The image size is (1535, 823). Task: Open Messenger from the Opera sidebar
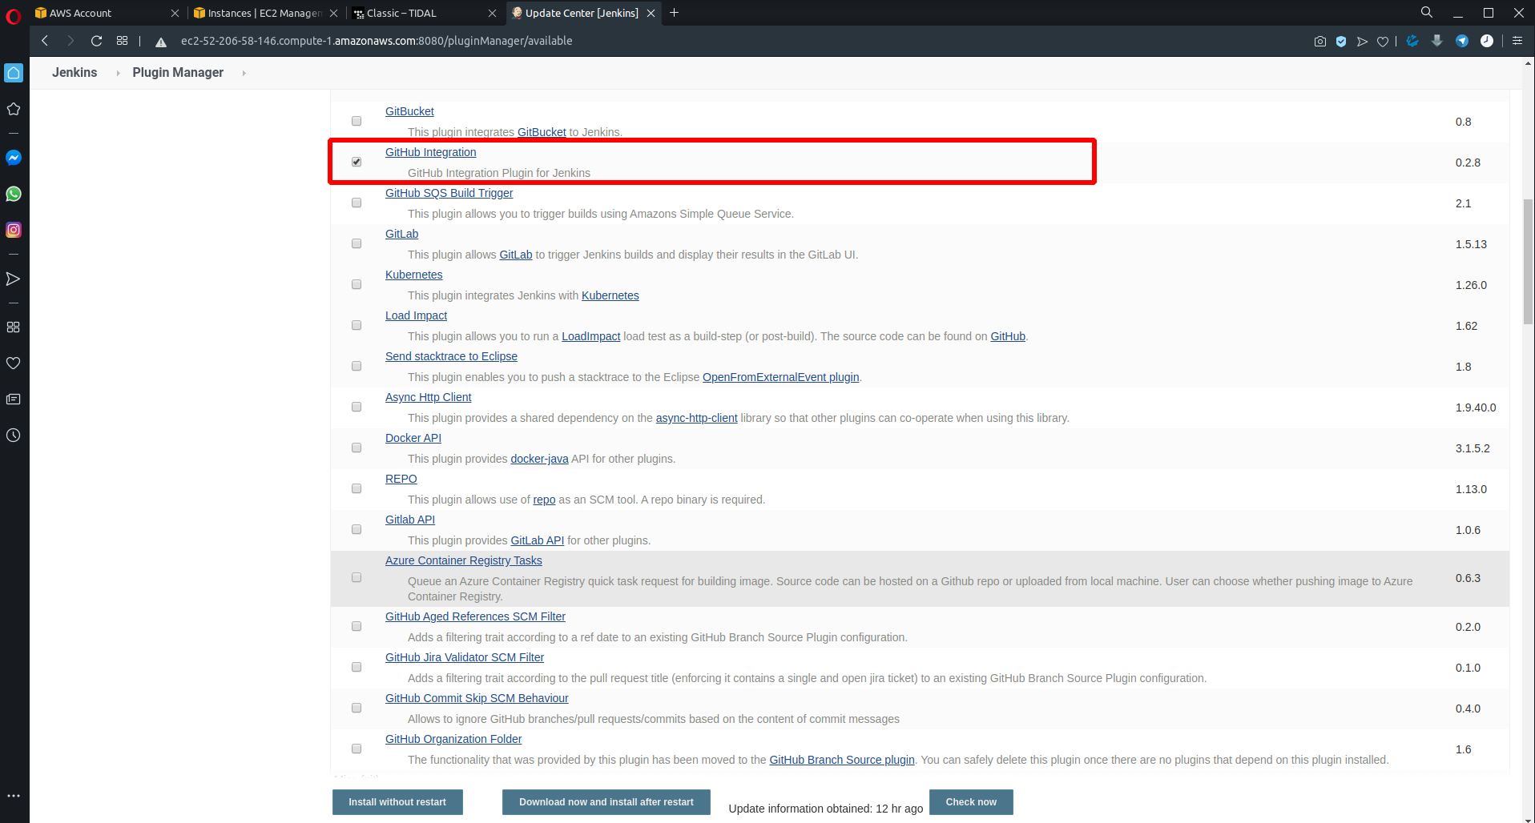tap(14, 158)
